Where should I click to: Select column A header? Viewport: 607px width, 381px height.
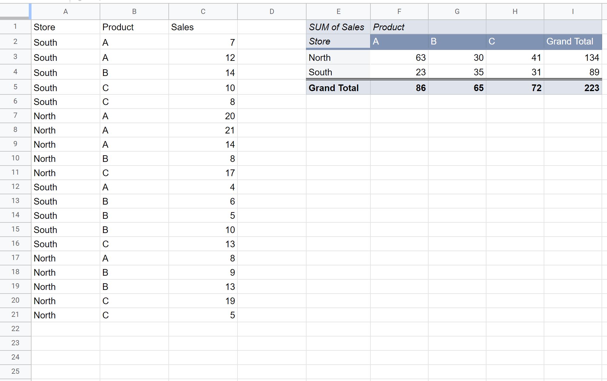(x=65, y=11)
